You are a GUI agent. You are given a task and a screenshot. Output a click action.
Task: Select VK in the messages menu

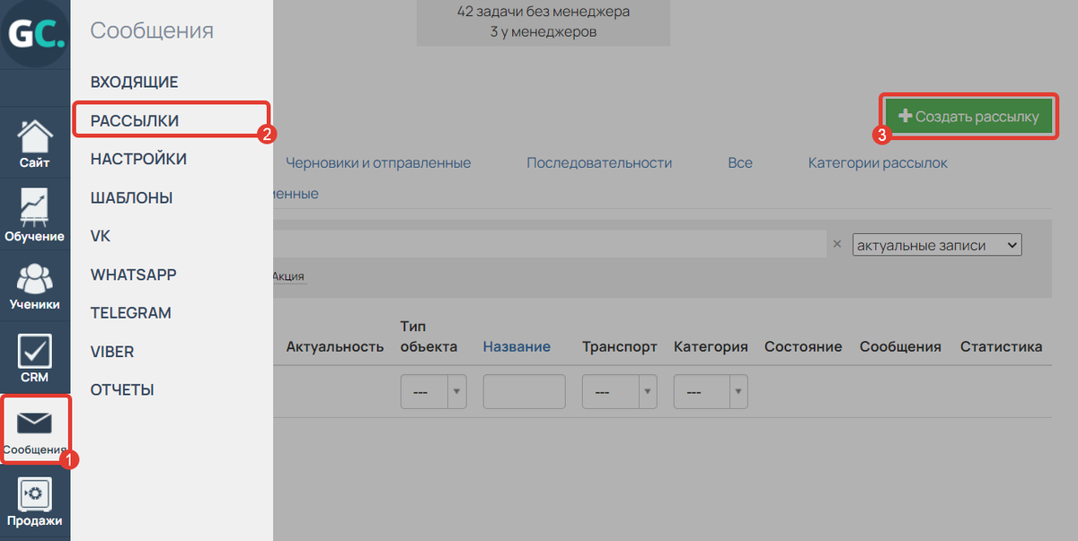101,237
